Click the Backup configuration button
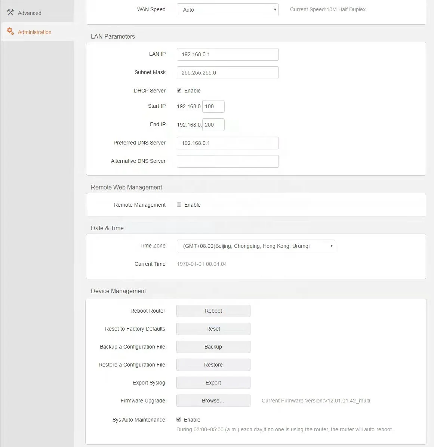This screenshot has width=434, height=447. [x=213, y=347]
